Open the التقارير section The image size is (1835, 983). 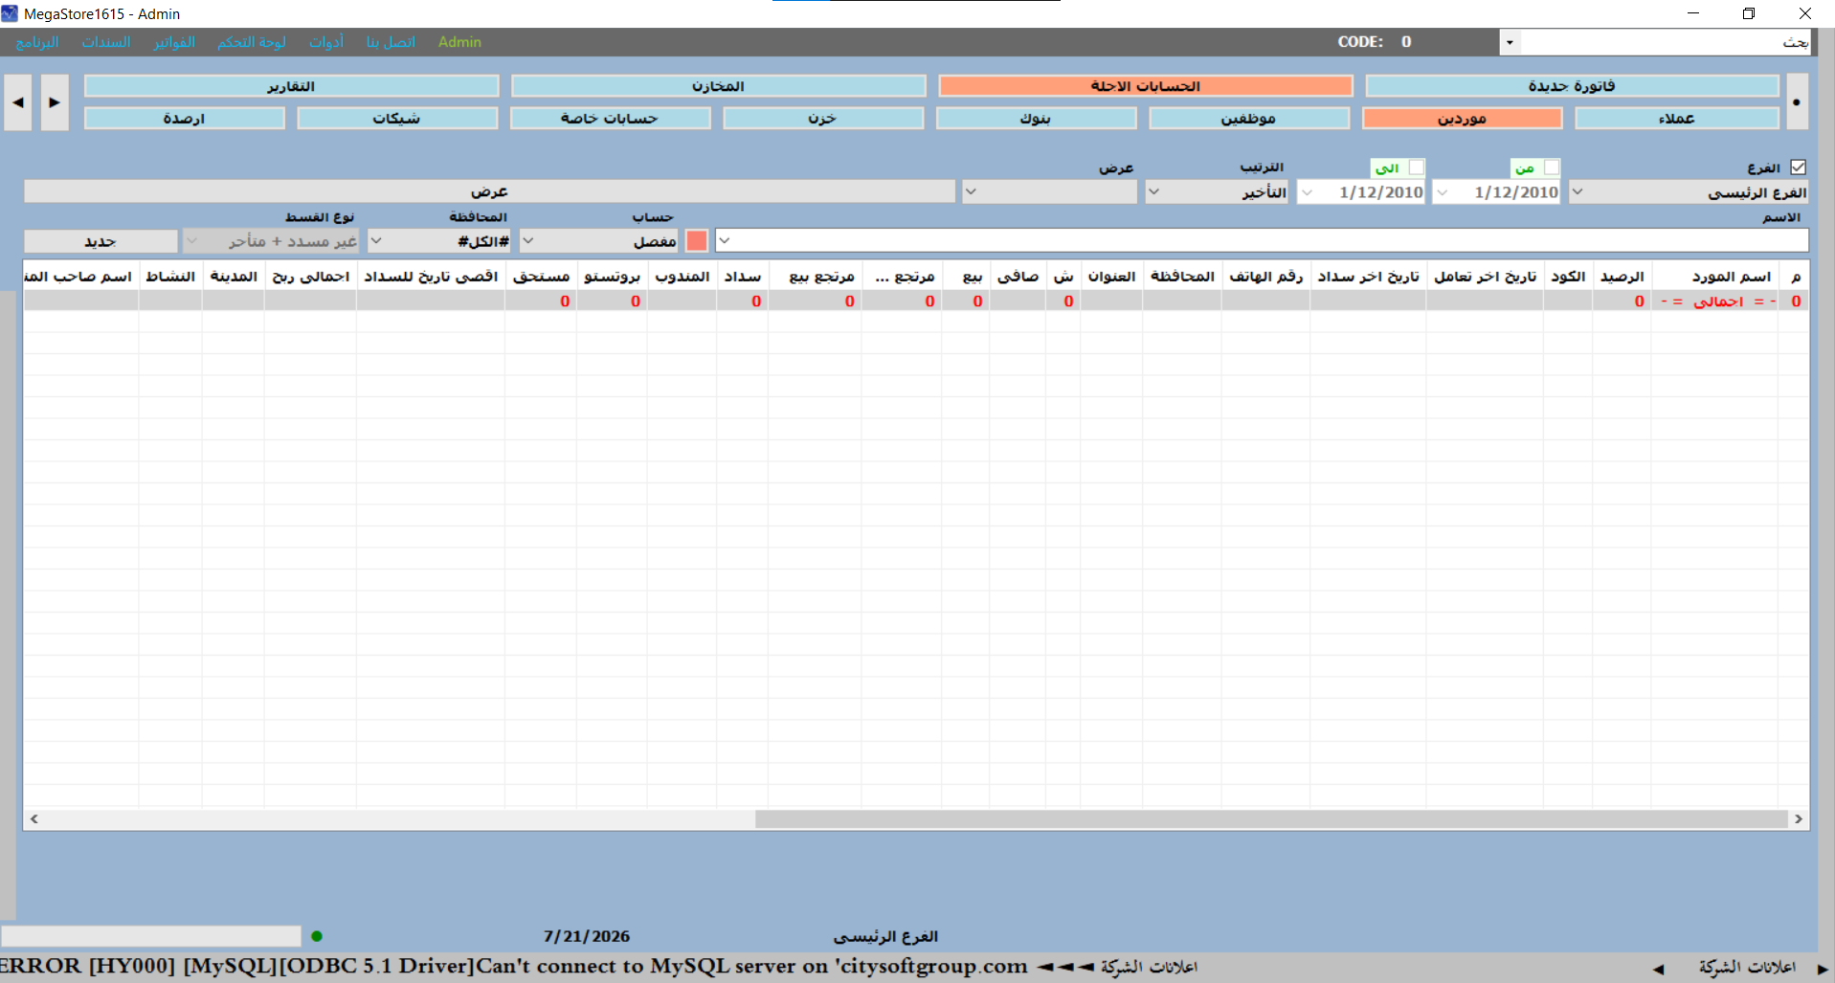click(292, 86)
